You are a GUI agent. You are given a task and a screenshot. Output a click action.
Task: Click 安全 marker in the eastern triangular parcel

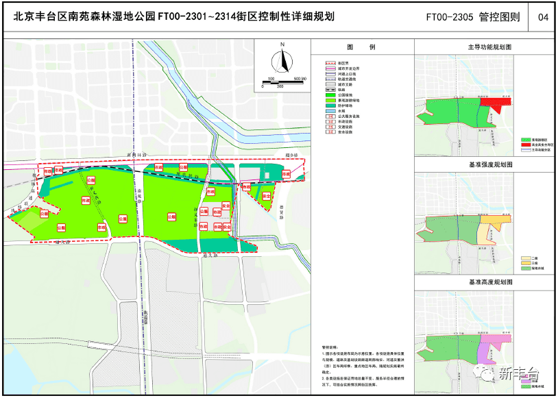tap(266, 196)
